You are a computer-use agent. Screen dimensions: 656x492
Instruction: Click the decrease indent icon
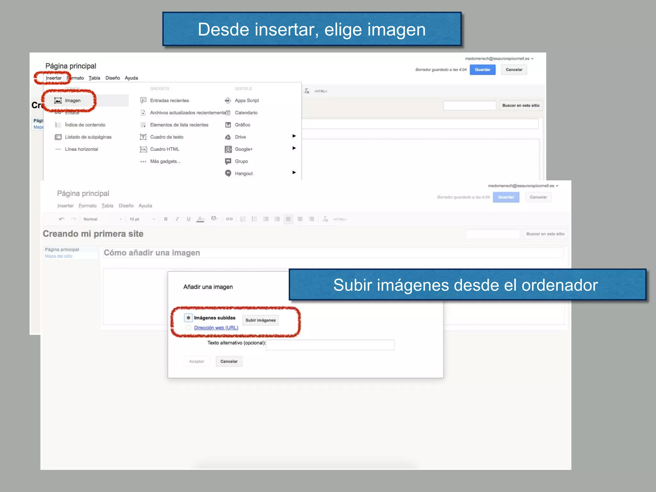pyautogui.click(x=266, y=219)
